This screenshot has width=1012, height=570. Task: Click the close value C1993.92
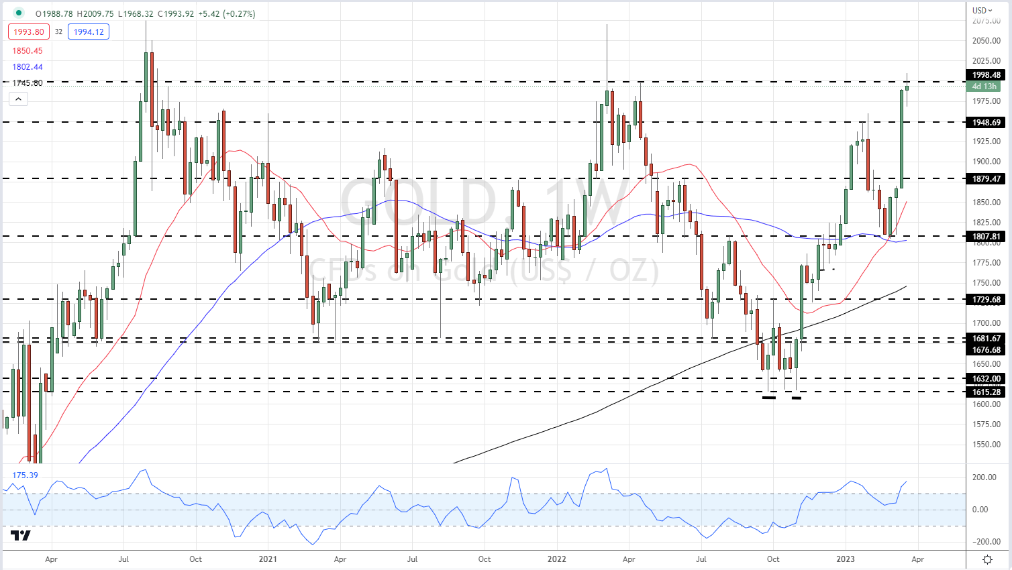pyautogui.click(x=175, y=13)
